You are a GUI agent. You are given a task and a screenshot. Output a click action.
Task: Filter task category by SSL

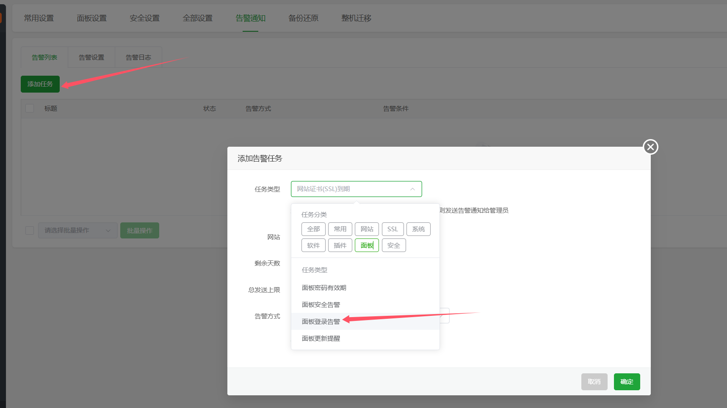(x=393, y=229)
